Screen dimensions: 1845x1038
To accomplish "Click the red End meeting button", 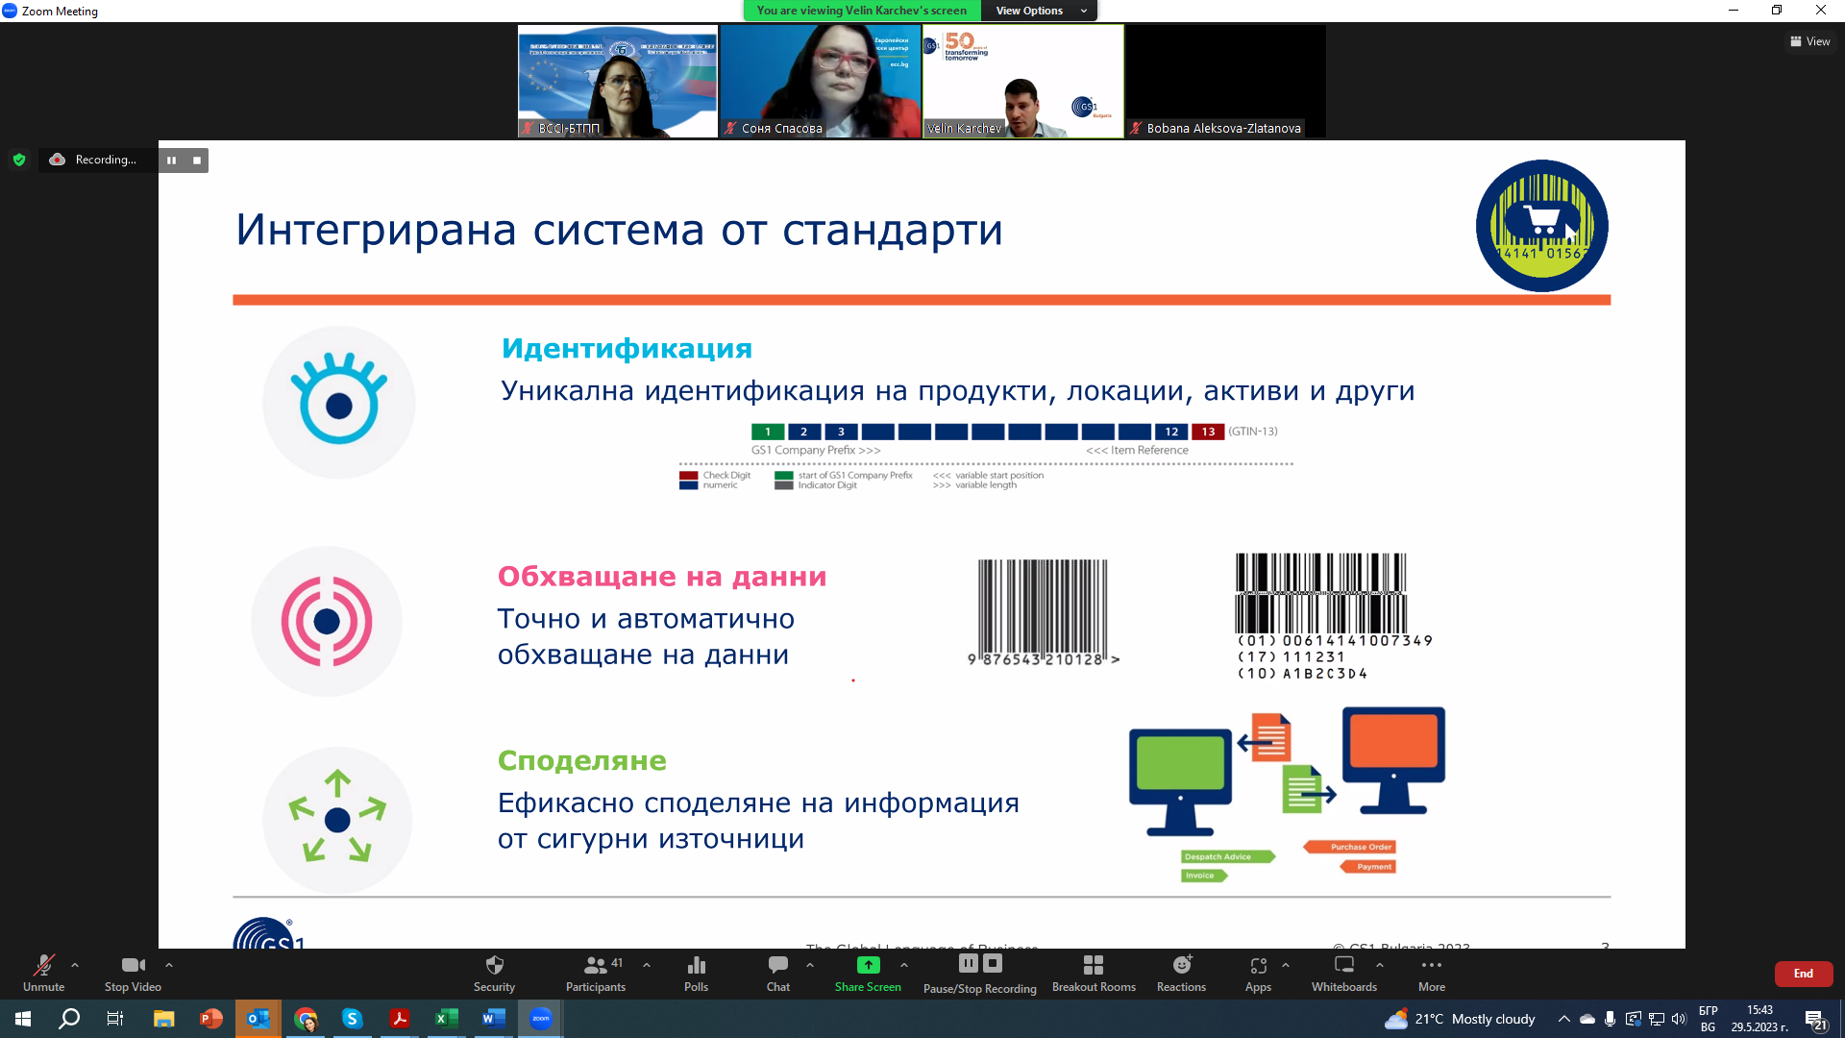I will coord(1804,974).
